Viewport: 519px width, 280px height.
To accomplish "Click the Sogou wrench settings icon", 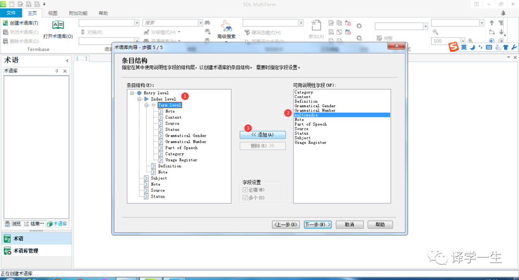I will [x=514, y=47].
